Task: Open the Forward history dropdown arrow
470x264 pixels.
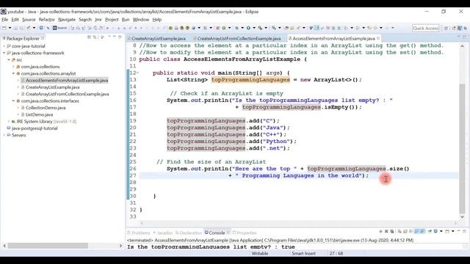Action: click(392, 28)
